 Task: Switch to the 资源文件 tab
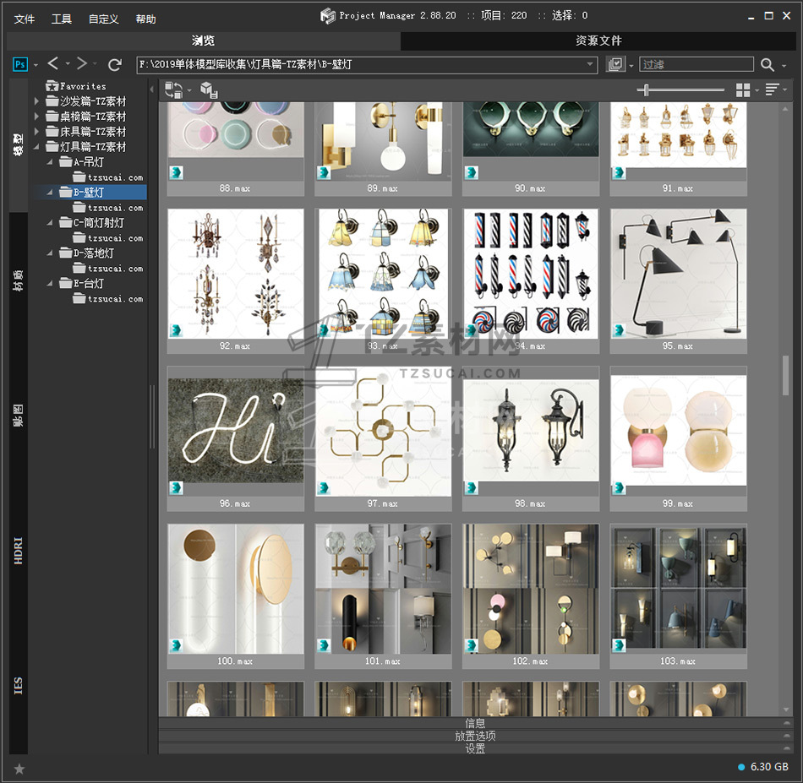(x=598, y=41)
